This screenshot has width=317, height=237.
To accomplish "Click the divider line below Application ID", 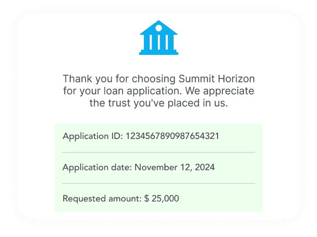I will [159, 152].
